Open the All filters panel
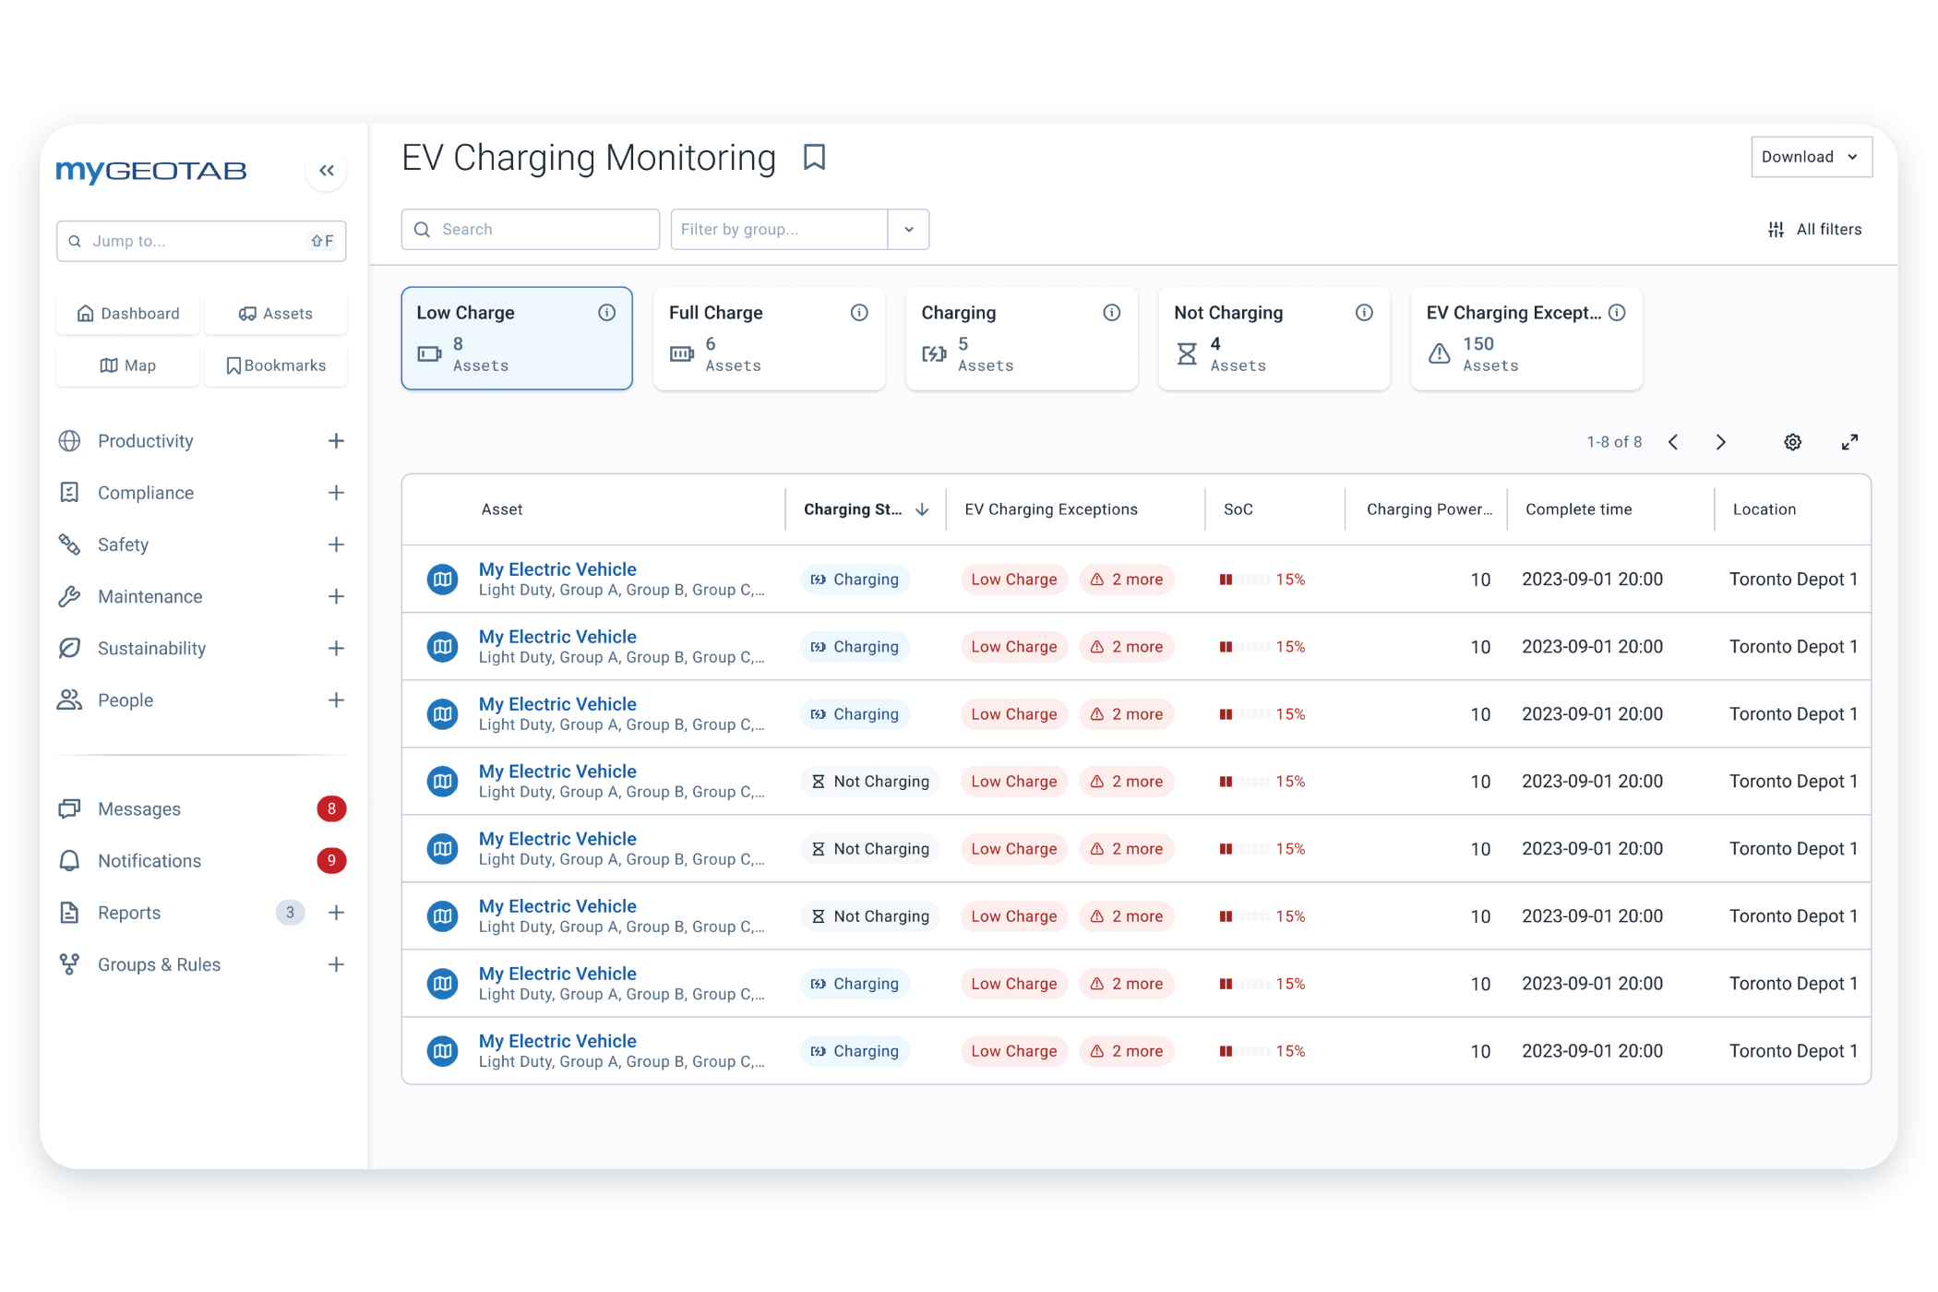Screen dimensions: 1938x1292 [x=1814, y=230]
